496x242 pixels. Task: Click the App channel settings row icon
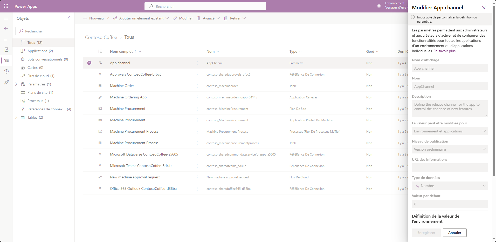(100, 63)
